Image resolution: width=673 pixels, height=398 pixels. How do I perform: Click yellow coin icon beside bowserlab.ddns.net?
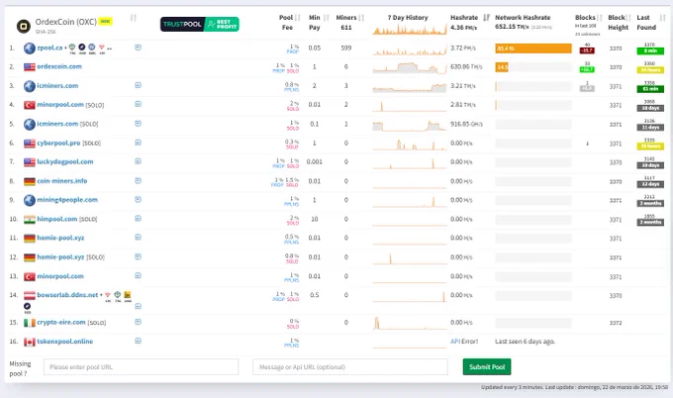click(x=128, y=294)
